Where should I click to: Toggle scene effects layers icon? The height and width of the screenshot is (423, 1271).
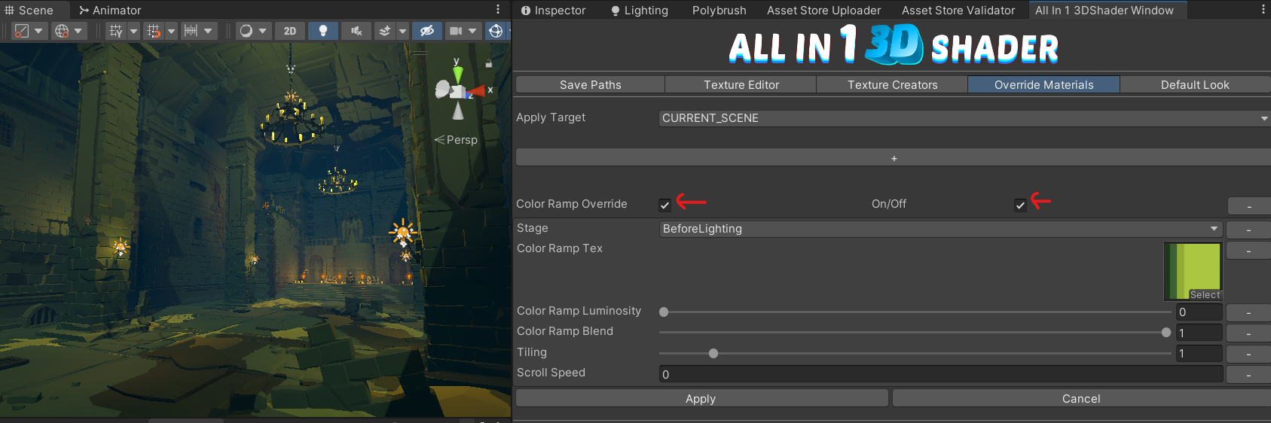pyautogui.click(x=385, y=31)
